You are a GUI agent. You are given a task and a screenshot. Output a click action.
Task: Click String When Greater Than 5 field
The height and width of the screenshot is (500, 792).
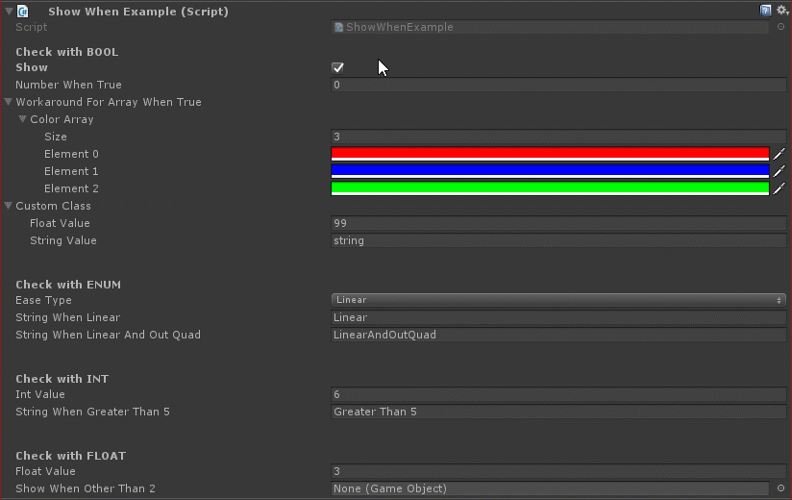coord(558,412)
